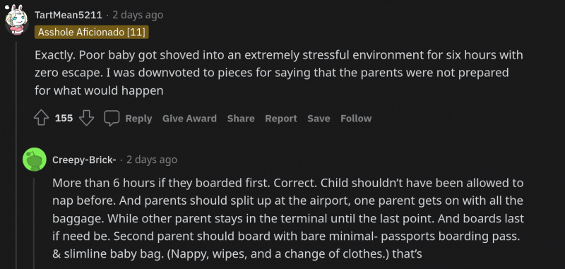Click Creepy-Brick-'s comment text about boarding
This screenshot has height=269, width=565.
click(288, 218)
